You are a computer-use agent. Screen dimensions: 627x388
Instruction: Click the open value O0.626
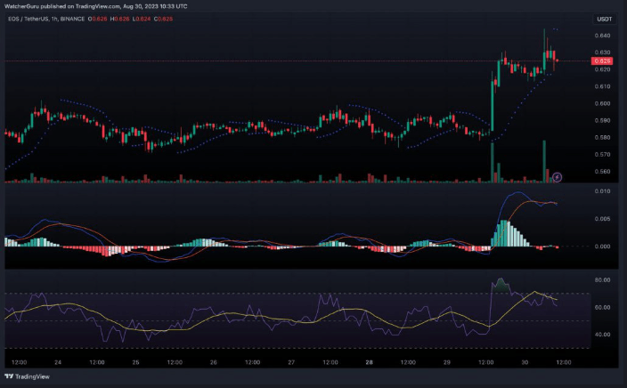[x=98, y=19]
